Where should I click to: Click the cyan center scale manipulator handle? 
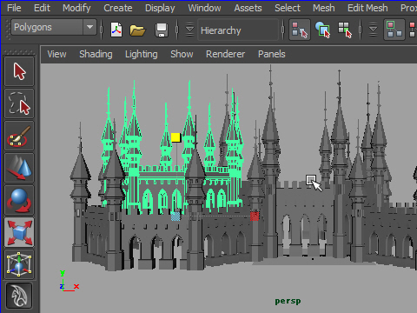pyautogui.click(x=175, y=216)
